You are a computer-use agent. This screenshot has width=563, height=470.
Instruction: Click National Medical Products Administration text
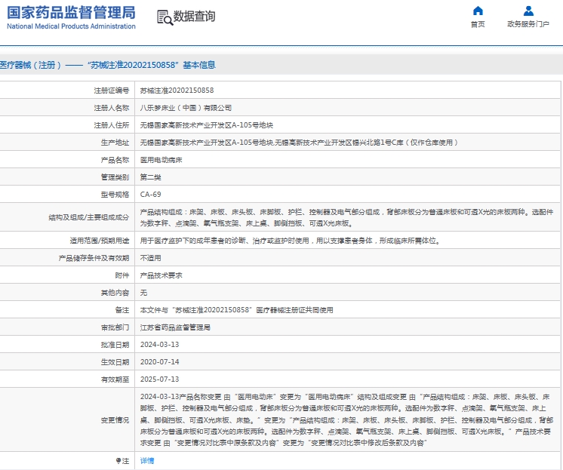71,26
